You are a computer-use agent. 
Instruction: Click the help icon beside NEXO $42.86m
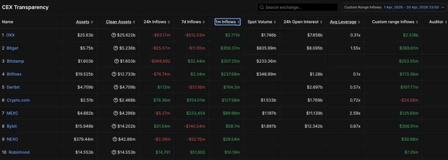[115, 139]
